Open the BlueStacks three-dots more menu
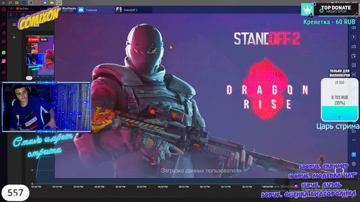360x202 pixels. coord(354,140)
